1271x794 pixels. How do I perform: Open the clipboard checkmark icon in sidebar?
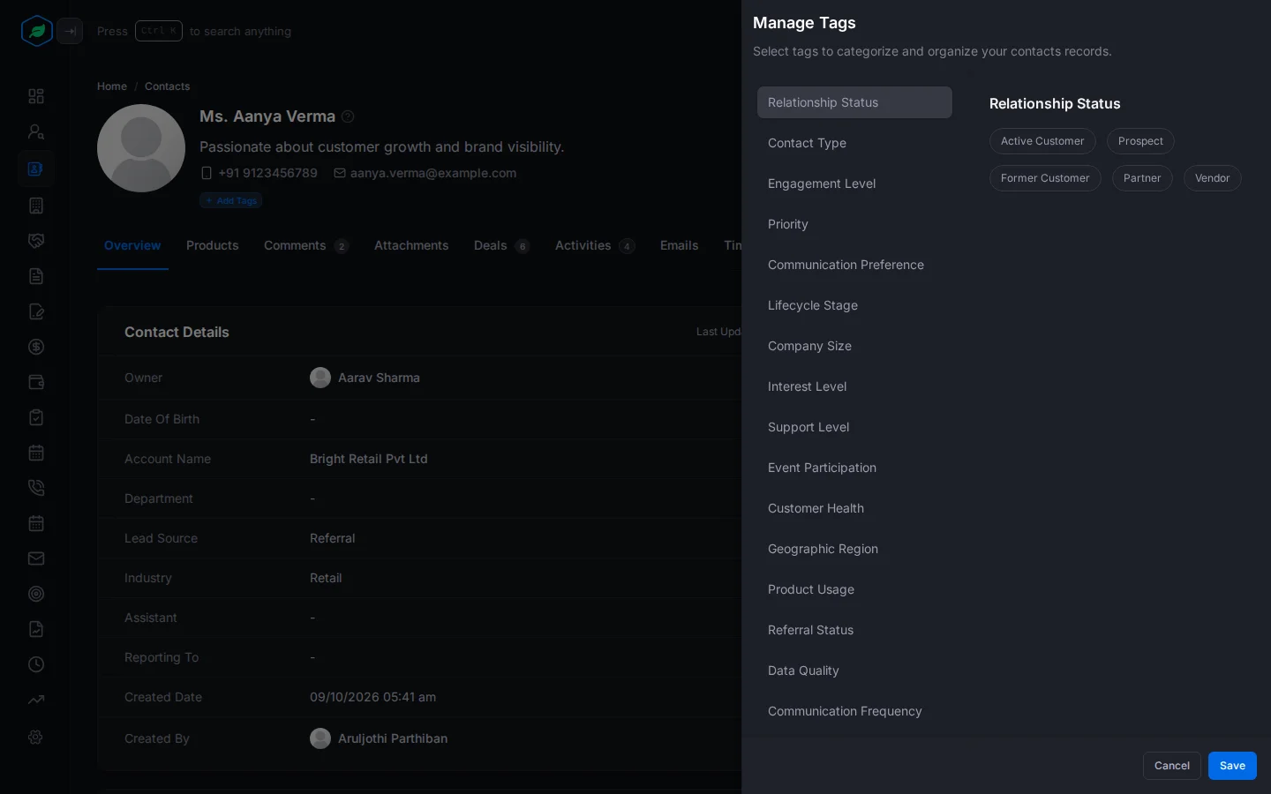pos(36,417)
